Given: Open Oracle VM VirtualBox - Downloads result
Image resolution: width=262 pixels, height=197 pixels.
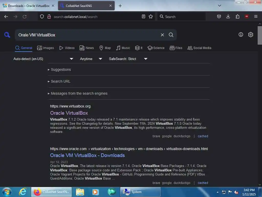Looking at the screenshot, I should click(88, 155).
